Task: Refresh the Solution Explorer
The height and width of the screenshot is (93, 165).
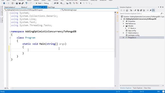Action: pos(138,10)
